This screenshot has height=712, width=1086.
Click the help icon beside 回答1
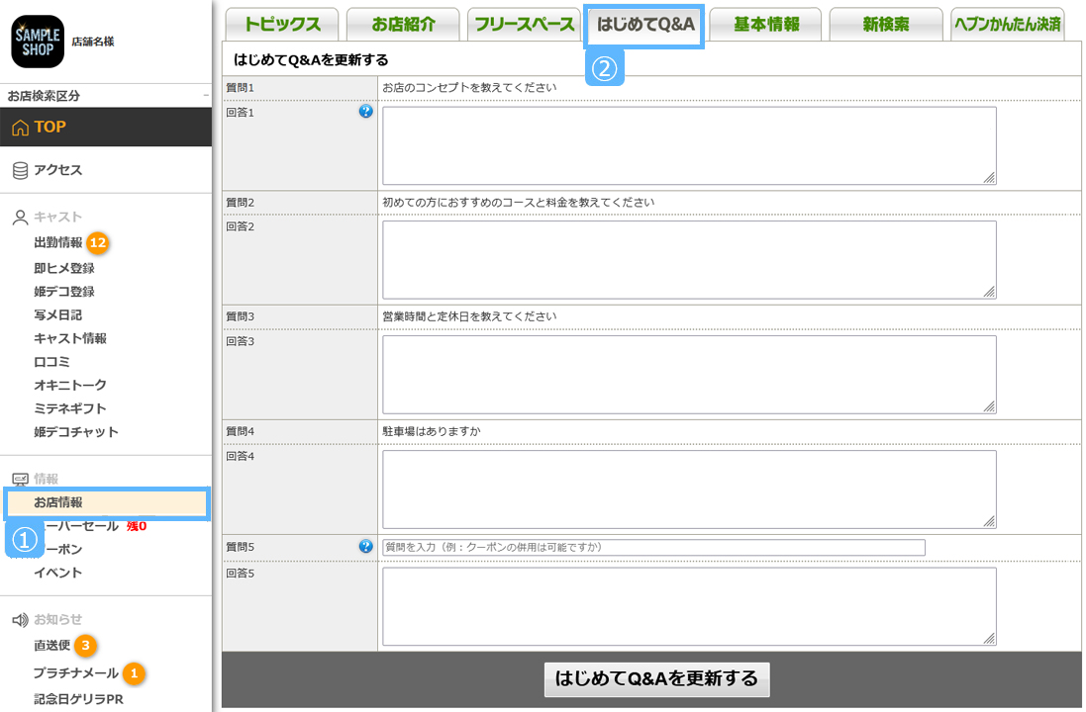tap(365, 112)
